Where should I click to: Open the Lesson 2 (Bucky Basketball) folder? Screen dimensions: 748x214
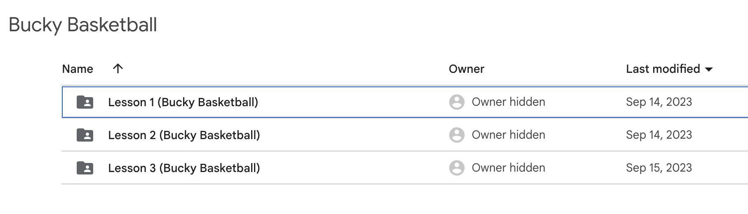[x=184, y=135]
